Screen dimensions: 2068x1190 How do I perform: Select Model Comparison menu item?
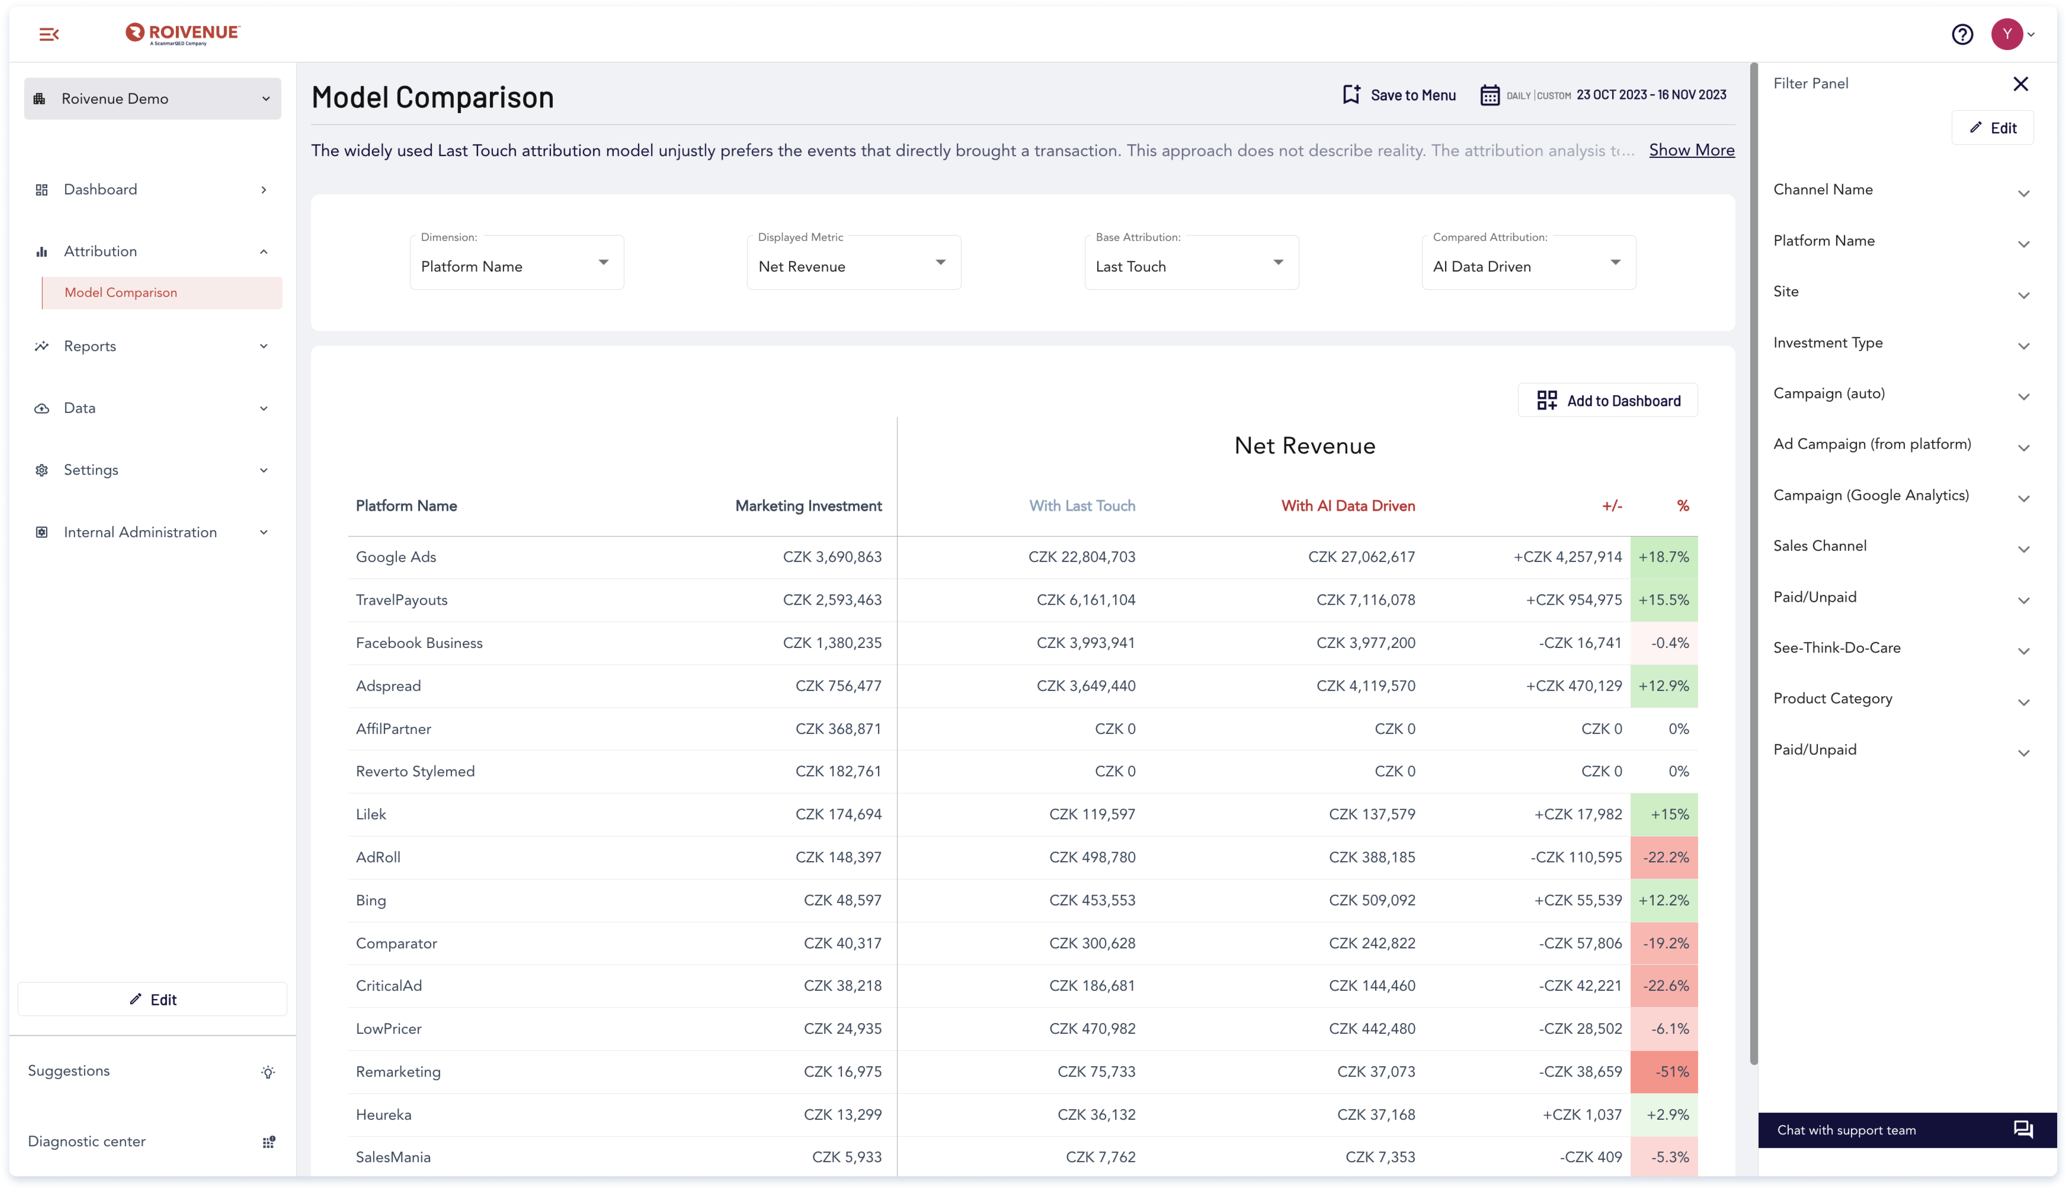(x=162, y=292)
